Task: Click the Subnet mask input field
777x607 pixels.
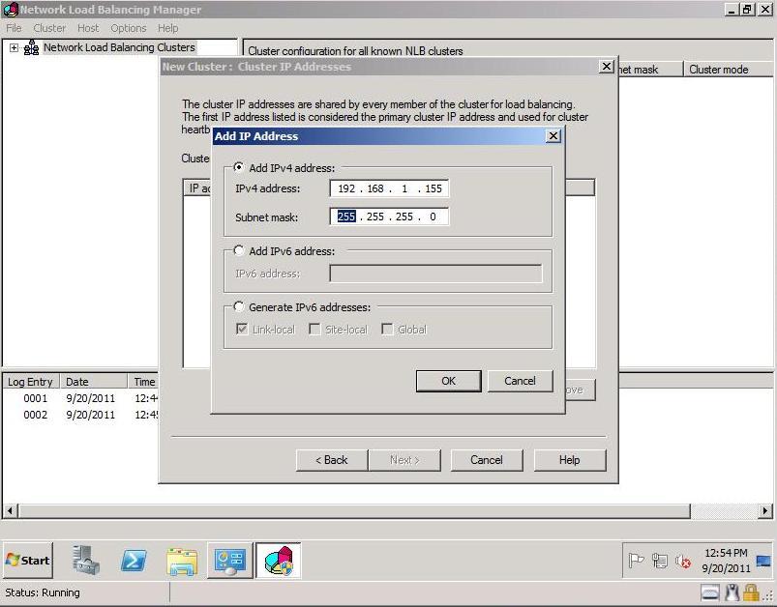Action: coord(389,217)
